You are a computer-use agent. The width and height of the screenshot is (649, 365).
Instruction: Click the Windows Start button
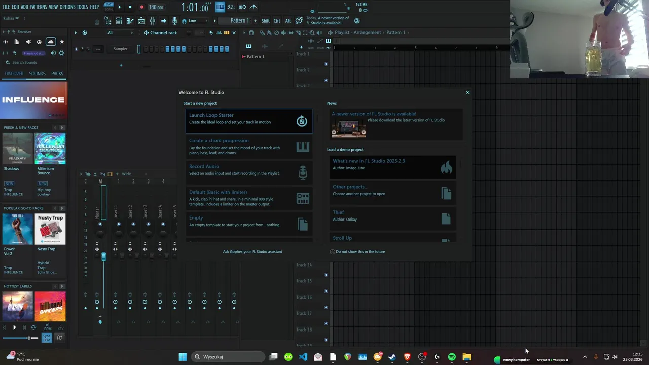click(183, 357)
